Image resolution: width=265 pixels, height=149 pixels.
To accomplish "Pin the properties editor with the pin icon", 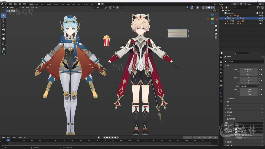I will click(x=262, y=57).
